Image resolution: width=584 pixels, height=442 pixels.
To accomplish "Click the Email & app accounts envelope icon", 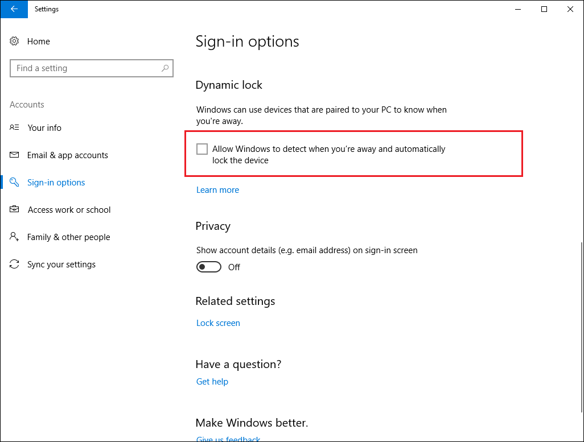I will click(x=14, y=155).
